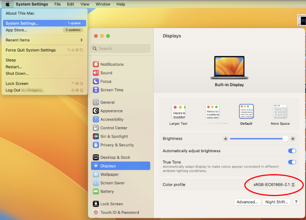This screenshot has height=220, width=306.
Task: Open the View menu
Action: (85, 4)
